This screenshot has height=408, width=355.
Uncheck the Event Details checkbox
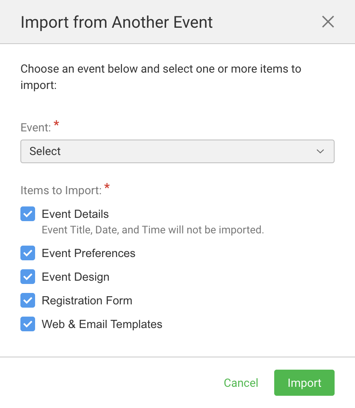click(28, 214)
